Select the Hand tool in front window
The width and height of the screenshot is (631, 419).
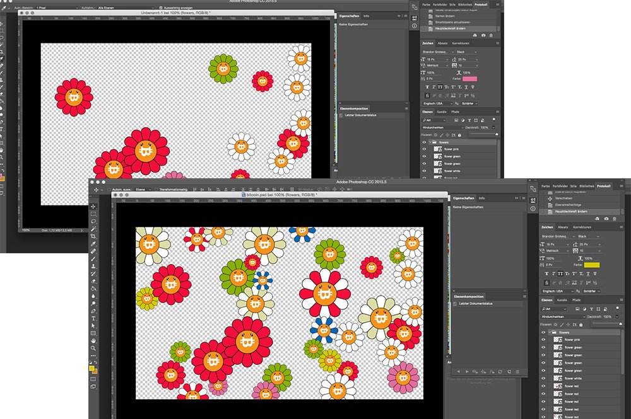93,341
